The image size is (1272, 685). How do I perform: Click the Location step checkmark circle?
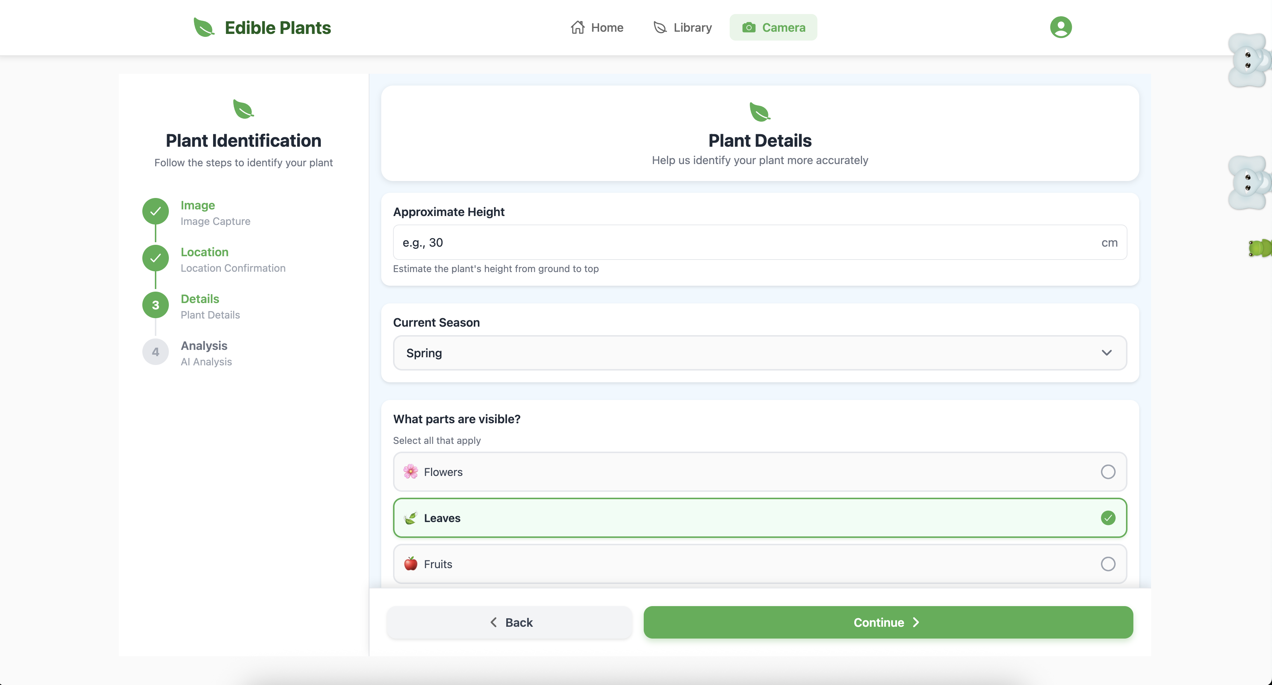[156, 258]
